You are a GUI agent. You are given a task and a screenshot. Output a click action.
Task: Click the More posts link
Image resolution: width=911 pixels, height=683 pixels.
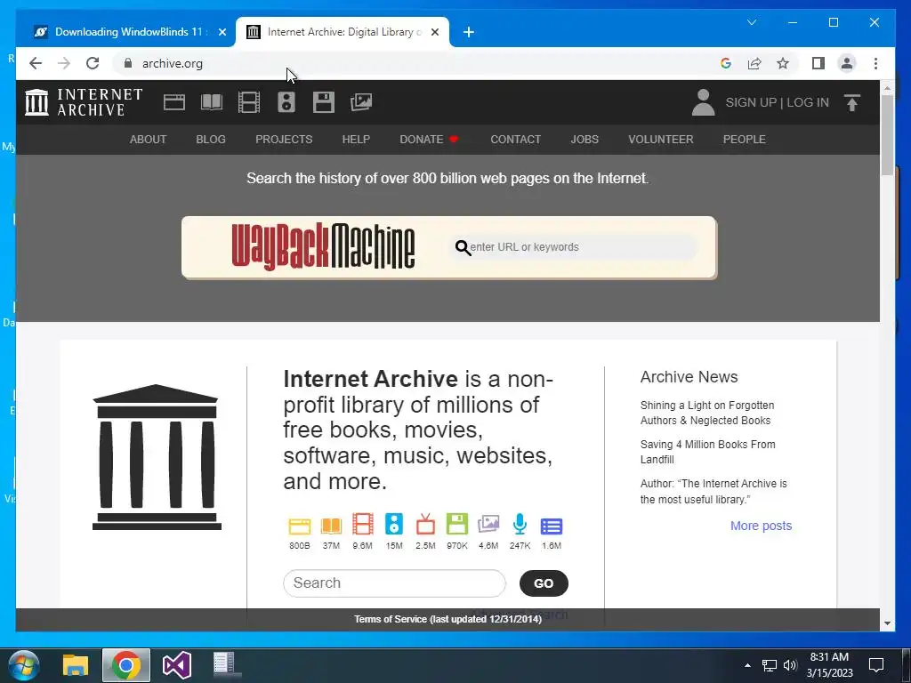coord(762,526)
